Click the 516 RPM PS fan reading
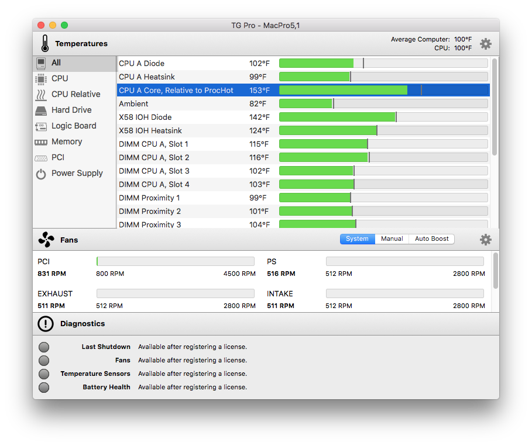This screenshot has height=446, width=532. 281,274
